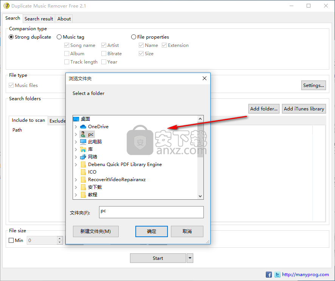Image resolution: width=335 pixels, height=281 pixels.
Task: Switch to the Search result tab
Action: pyautogui.click(x=39, y=19)
